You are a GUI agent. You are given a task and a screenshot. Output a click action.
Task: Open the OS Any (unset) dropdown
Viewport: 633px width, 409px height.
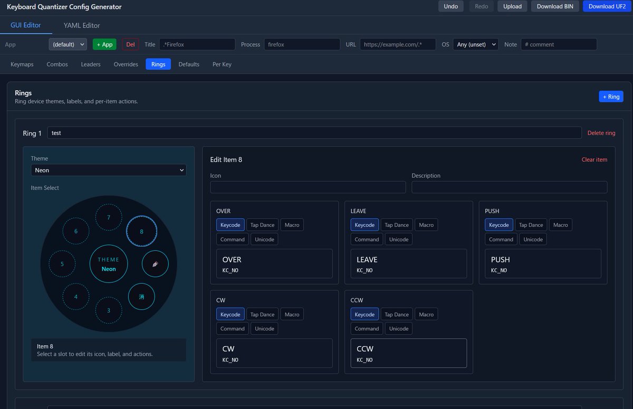coord(475,44)
